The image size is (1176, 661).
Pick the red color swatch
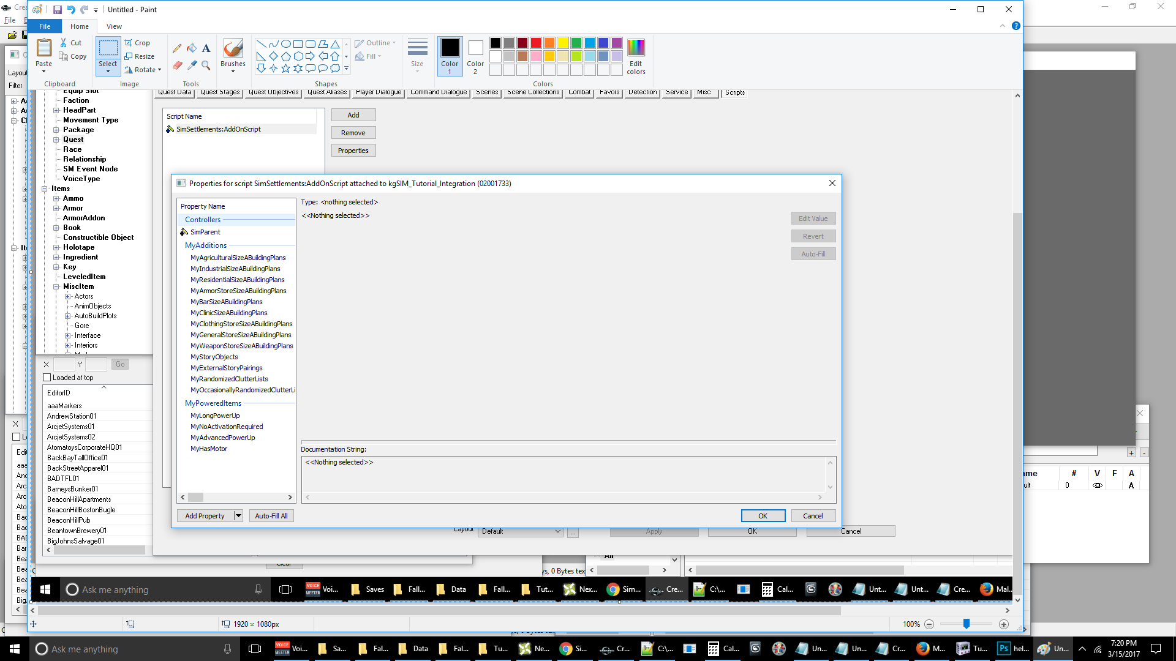pos(536,43)
